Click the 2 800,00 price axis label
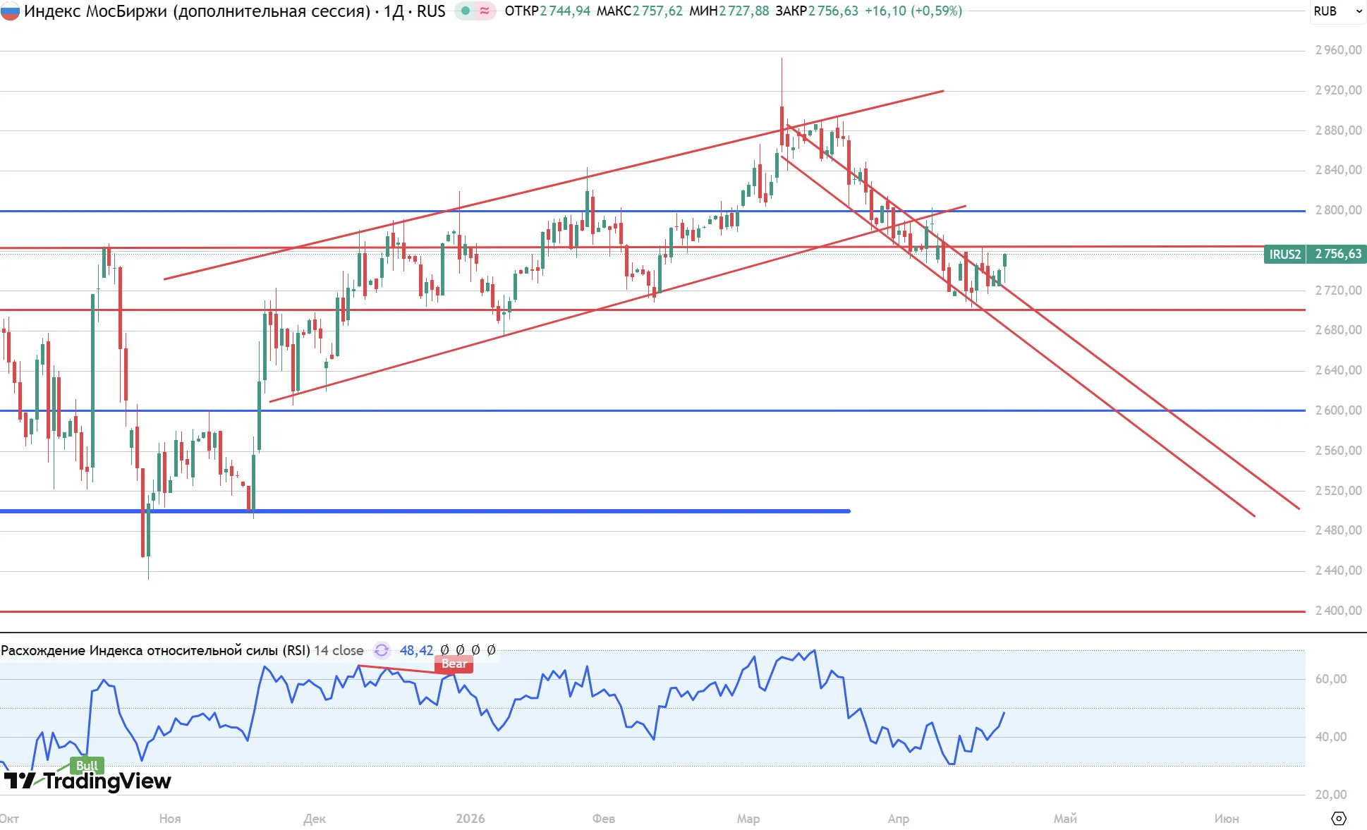The image size is (1367, 830). coord(1338,210)
